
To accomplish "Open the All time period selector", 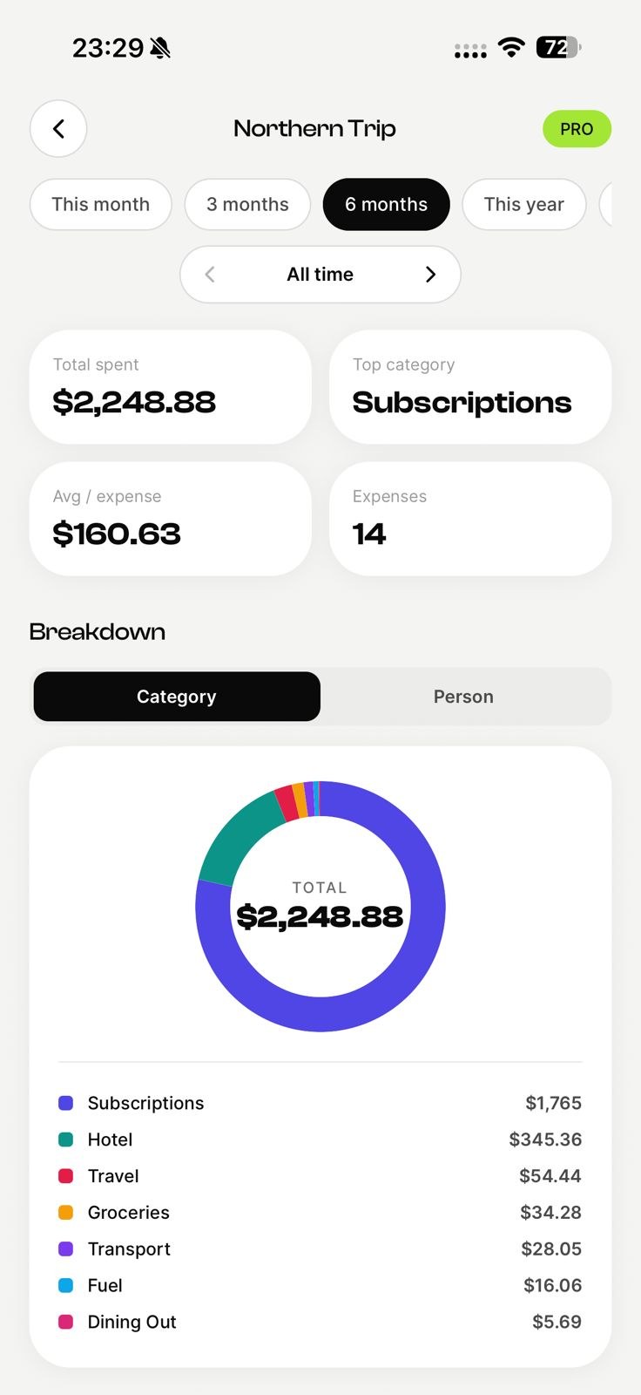I will pos(320,275).
